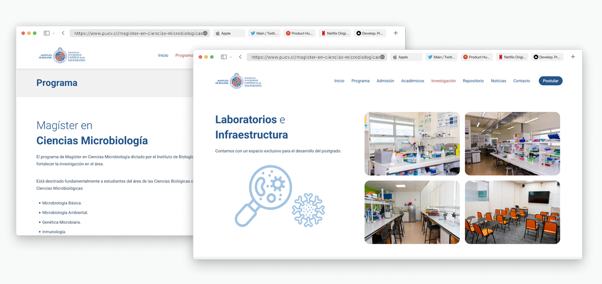Viewport: 602px width, 284px height.
Task: Click PUCV Instituto de Biología logo in back window
Action: point(62,55)
